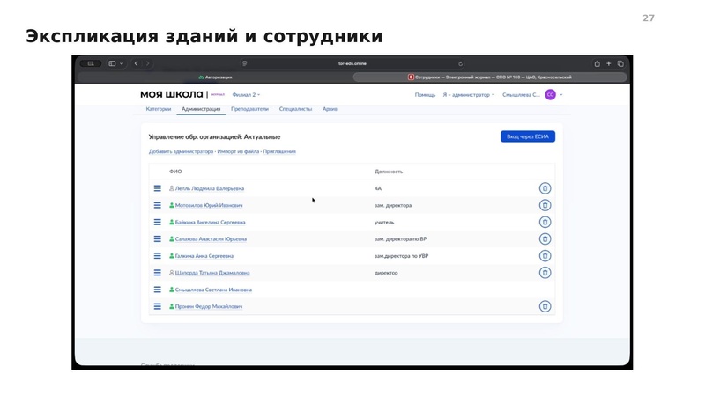
Task: Toggle the browser sidebar
Action: [113, 63]
